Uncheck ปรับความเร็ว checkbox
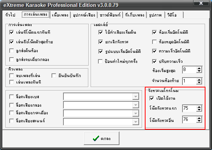Image resolution: width=212 pixels, height=150 pixels. click(154, 61)
